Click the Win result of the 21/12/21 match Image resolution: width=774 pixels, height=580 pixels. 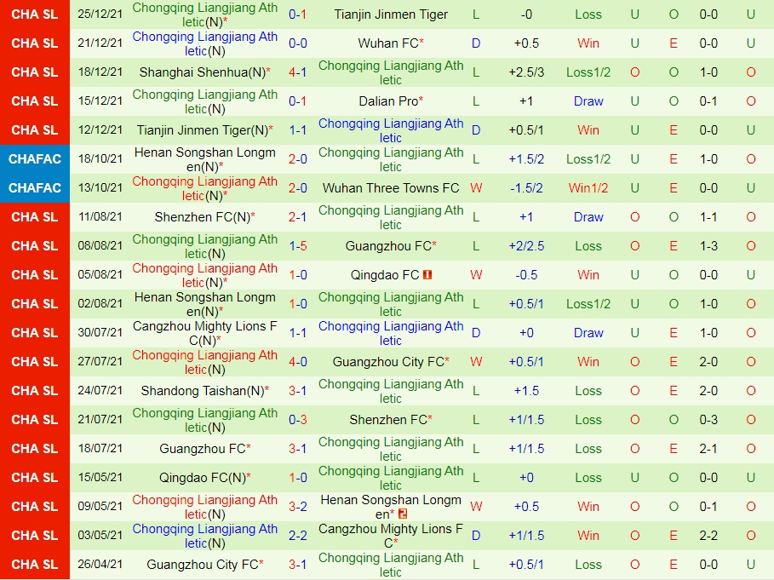(x=588, y=43)
